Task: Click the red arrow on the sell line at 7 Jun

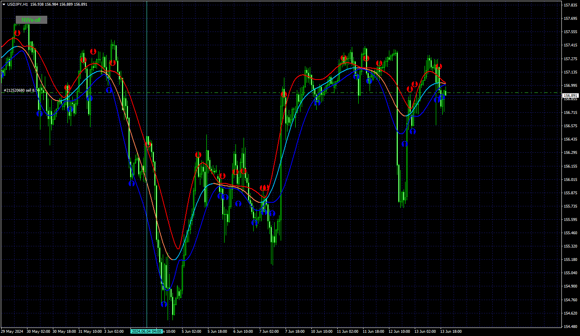Action: coord(284,94)
